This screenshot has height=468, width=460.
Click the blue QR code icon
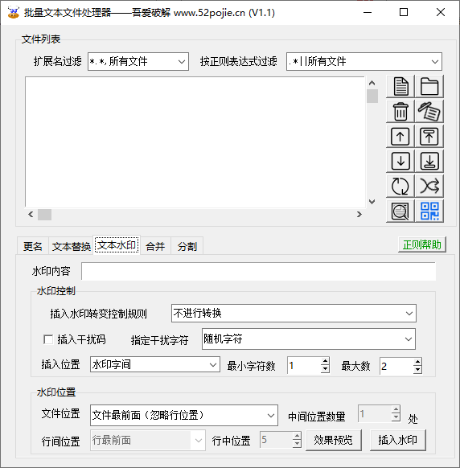(x=429, y=211)
